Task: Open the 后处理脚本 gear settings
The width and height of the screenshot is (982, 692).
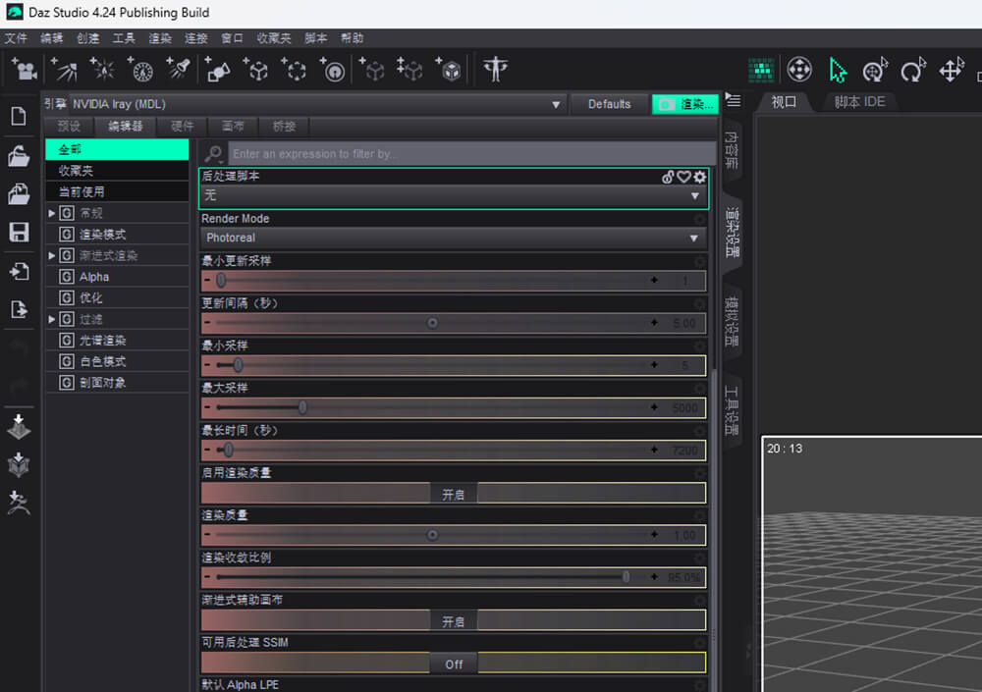Action: point(699,178)
